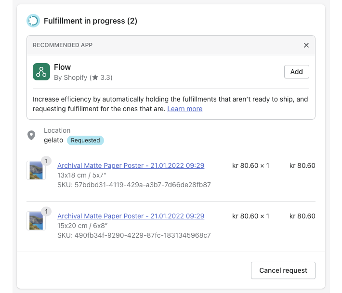Viewport: 342px width, 293px height.
Task: Click the Flow app green icon
Action: click(41, 72)
